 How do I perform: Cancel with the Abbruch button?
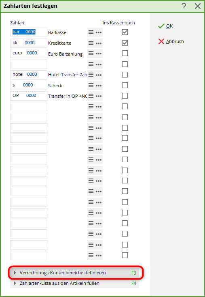click(x=171, y=41)
